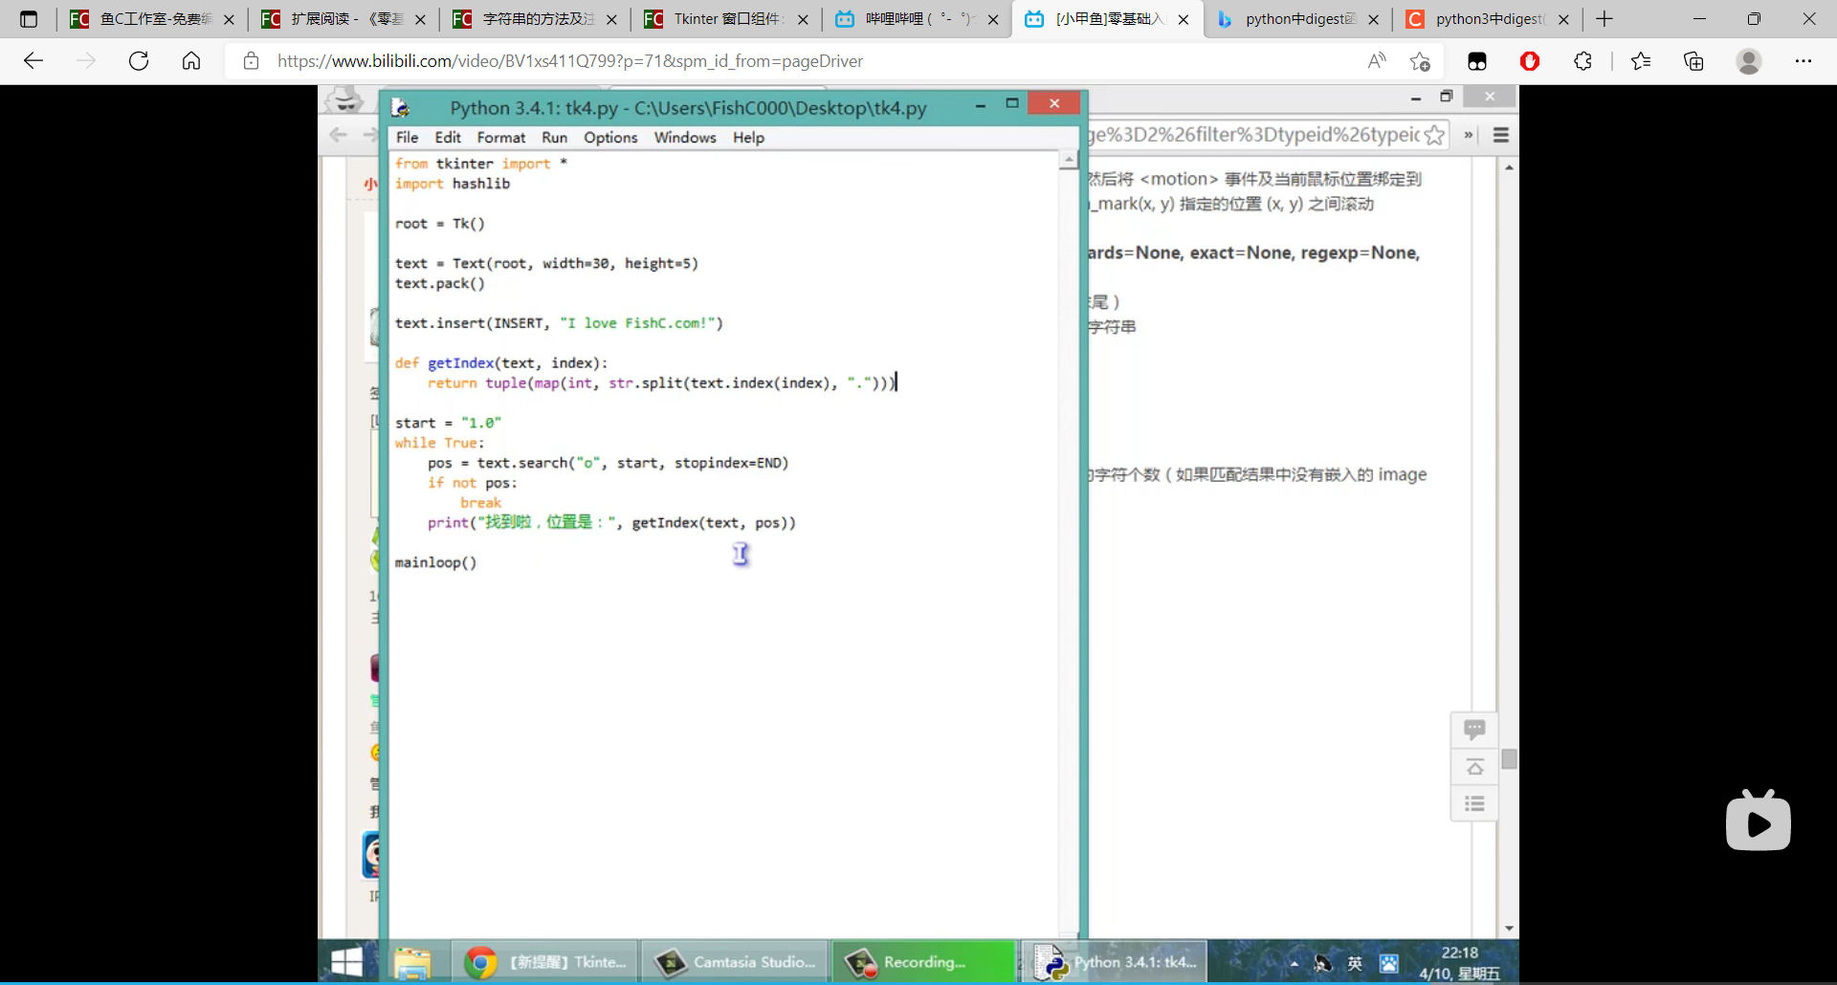Viewport: 1837px width, 985px height.
Task: Click the list side button
Action: [1474, 803]
